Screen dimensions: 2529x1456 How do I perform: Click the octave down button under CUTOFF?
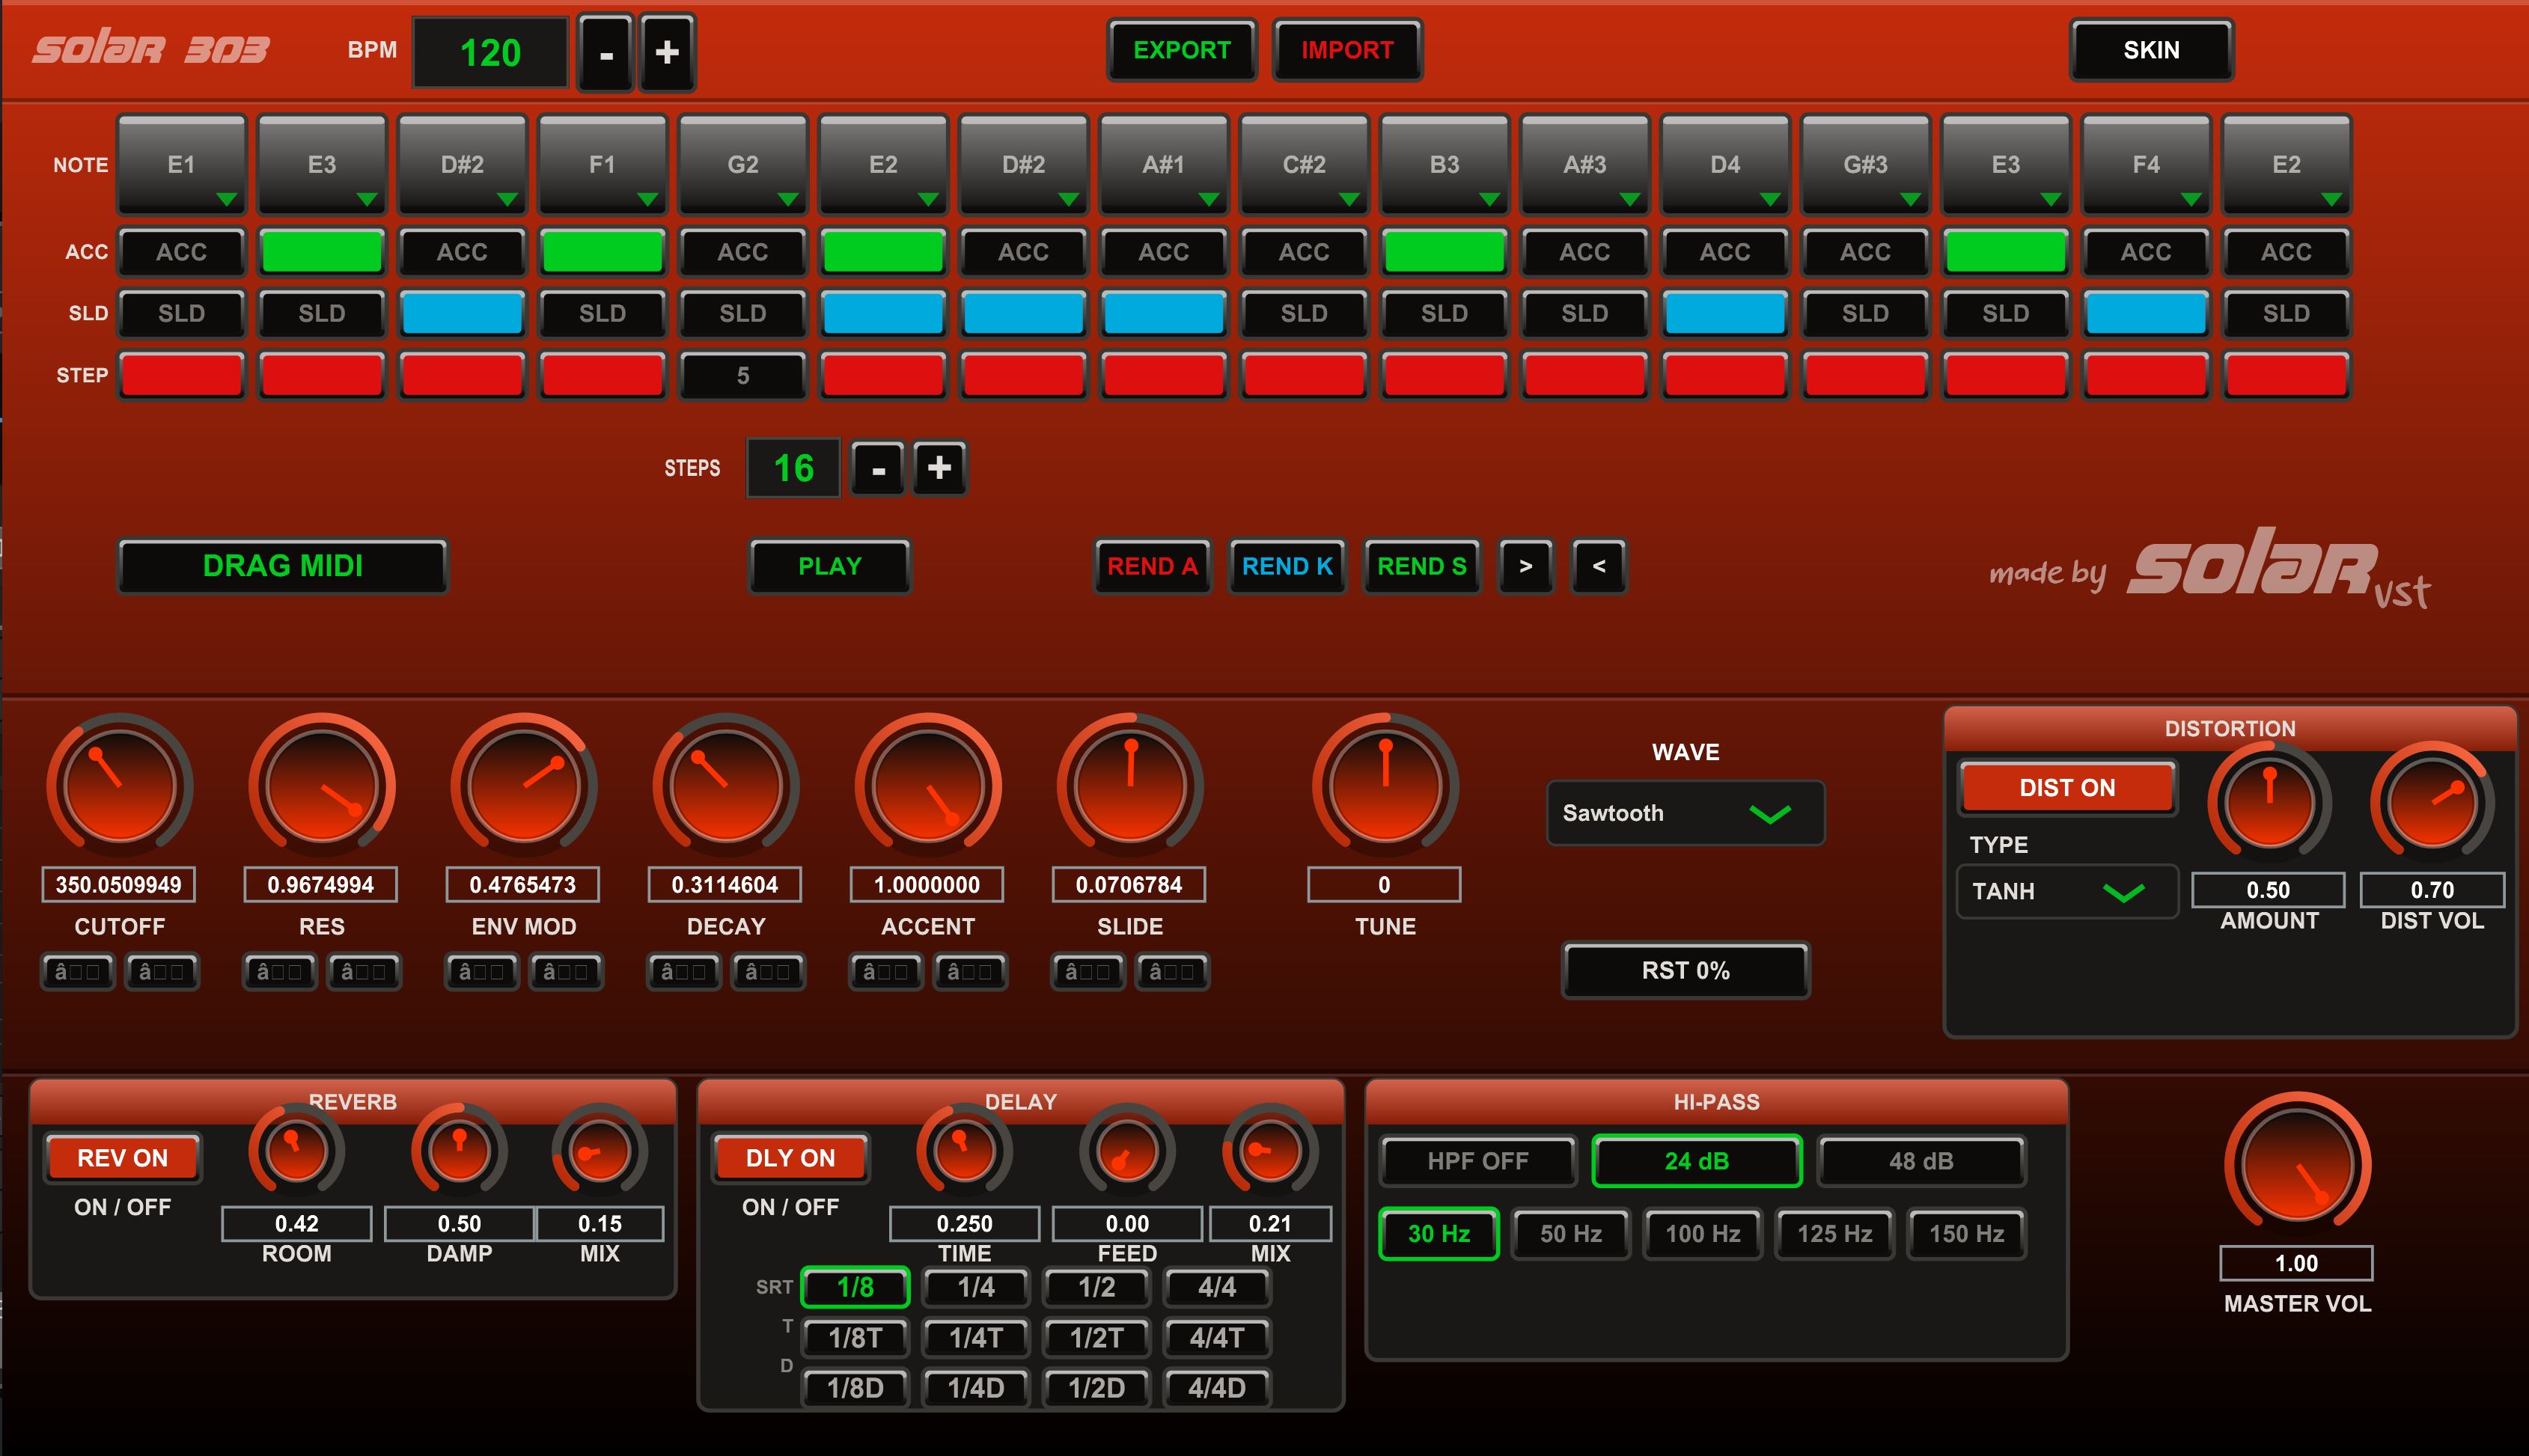(x=77, y=971)
